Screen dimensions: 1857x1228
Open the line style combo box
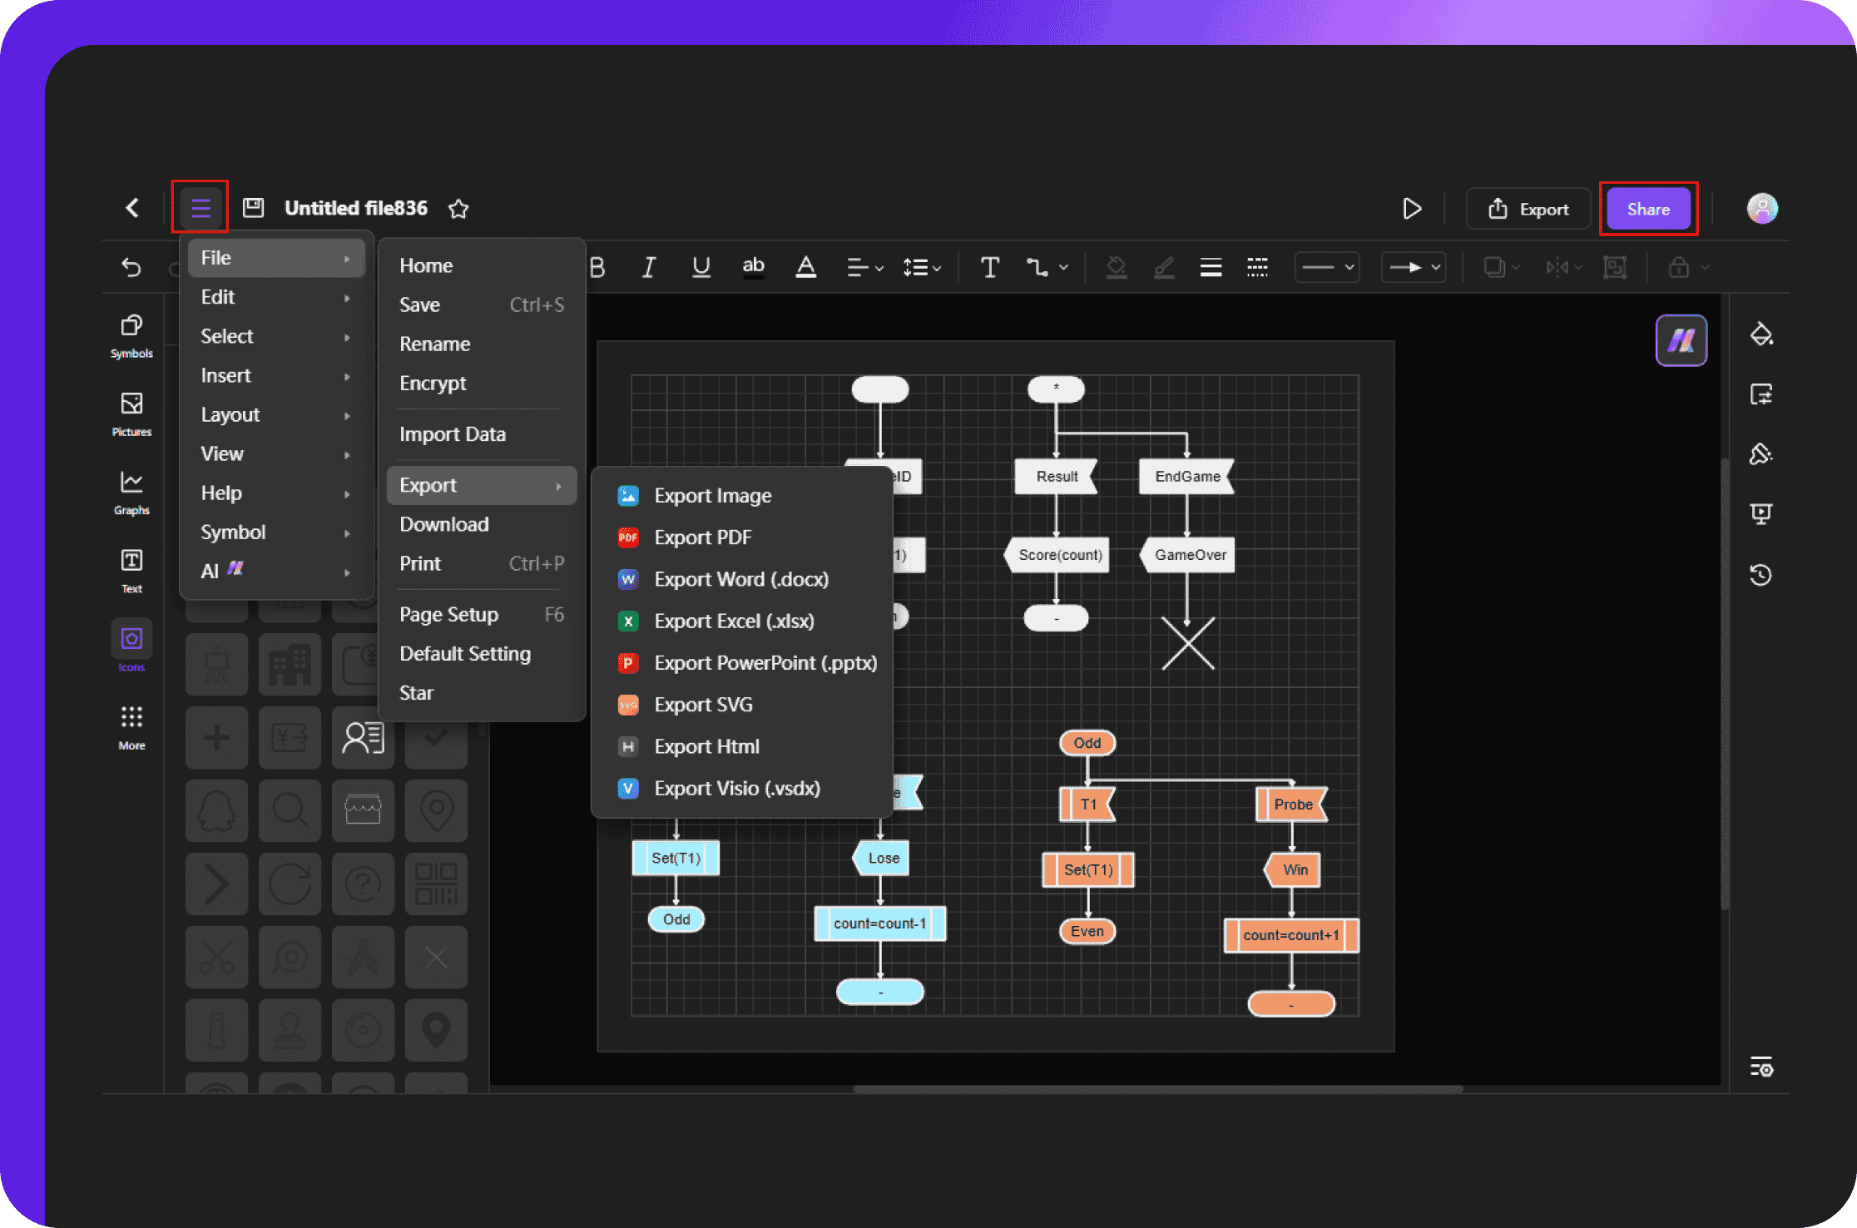pyautogui.click(x=1327, y=267)
